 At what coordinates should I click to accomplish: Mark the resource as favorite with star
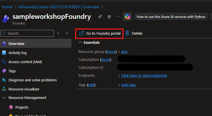(109, 16)
